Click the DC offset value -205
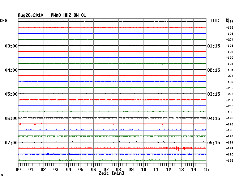Viewport: 235px width, 179px height. pyautogui.click(x=230, y=106)
